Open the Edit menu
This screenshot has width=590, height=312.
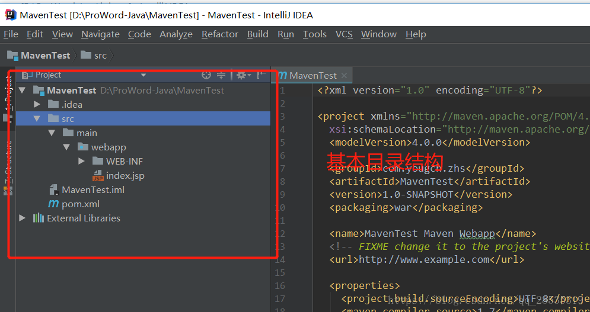[x=35, y=34]
